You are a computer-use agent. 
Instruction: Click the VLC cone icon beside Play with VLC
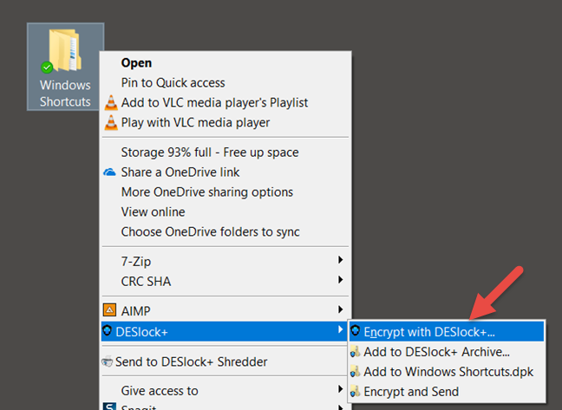pos(111,122)
